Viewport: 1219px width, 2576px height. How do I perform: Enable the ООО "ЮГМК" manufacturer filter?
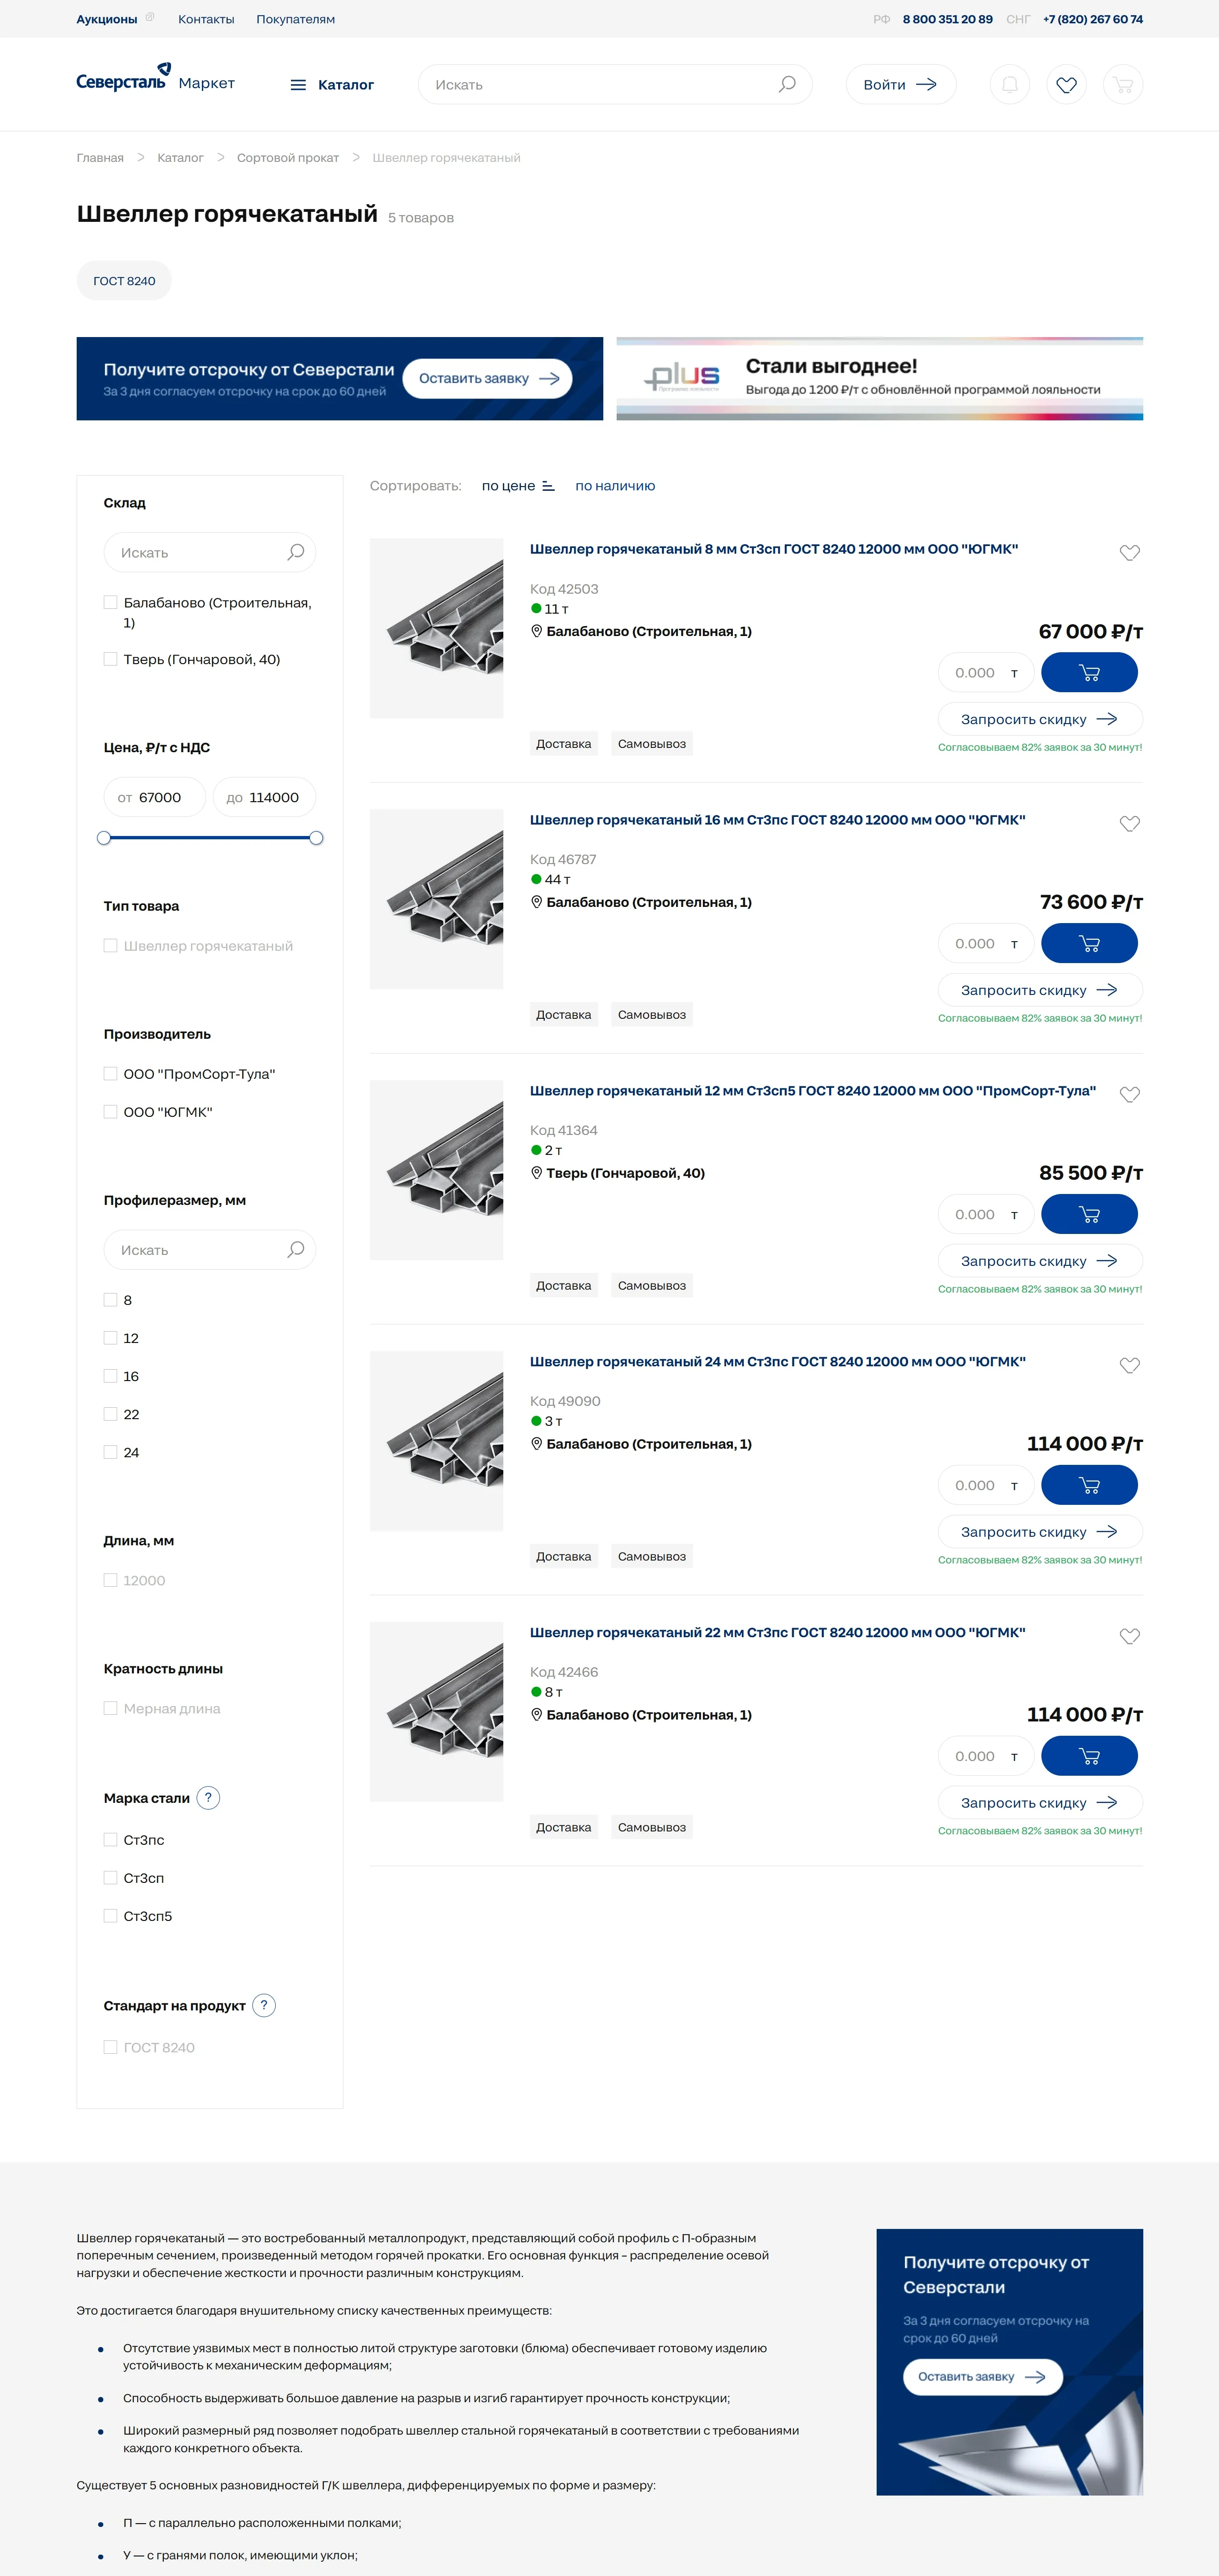pyautogui.click(x=111, y=1112)
